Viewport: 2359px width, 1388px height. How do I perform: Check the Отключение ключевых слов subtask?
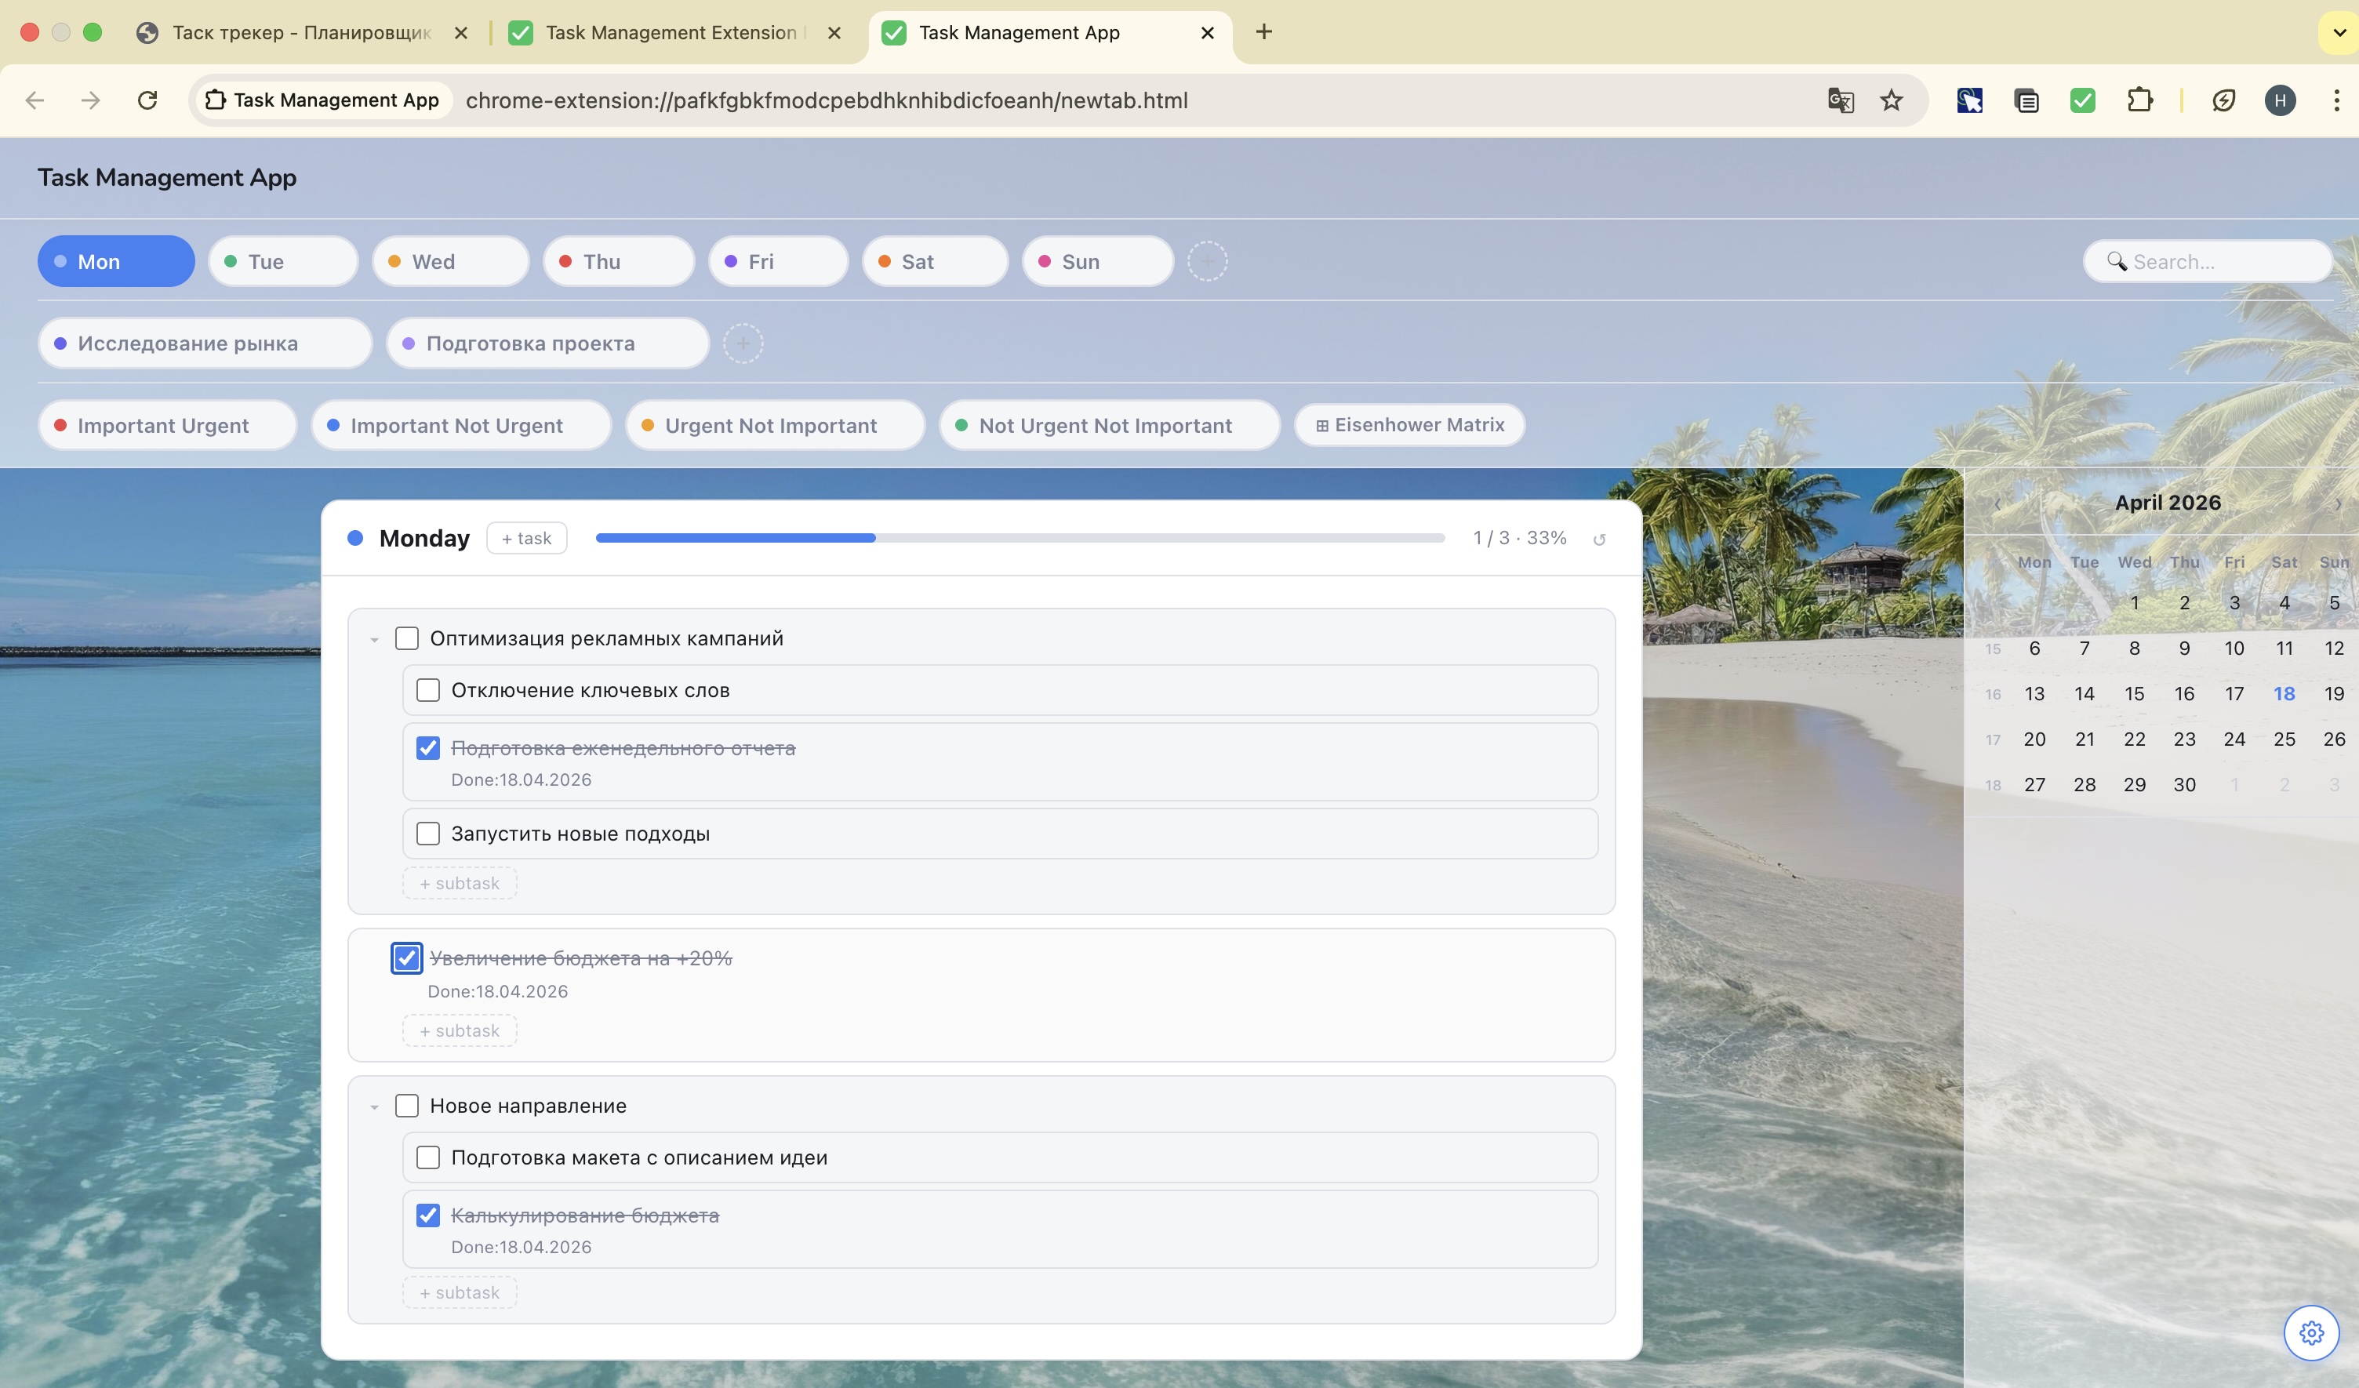(427, 691)
